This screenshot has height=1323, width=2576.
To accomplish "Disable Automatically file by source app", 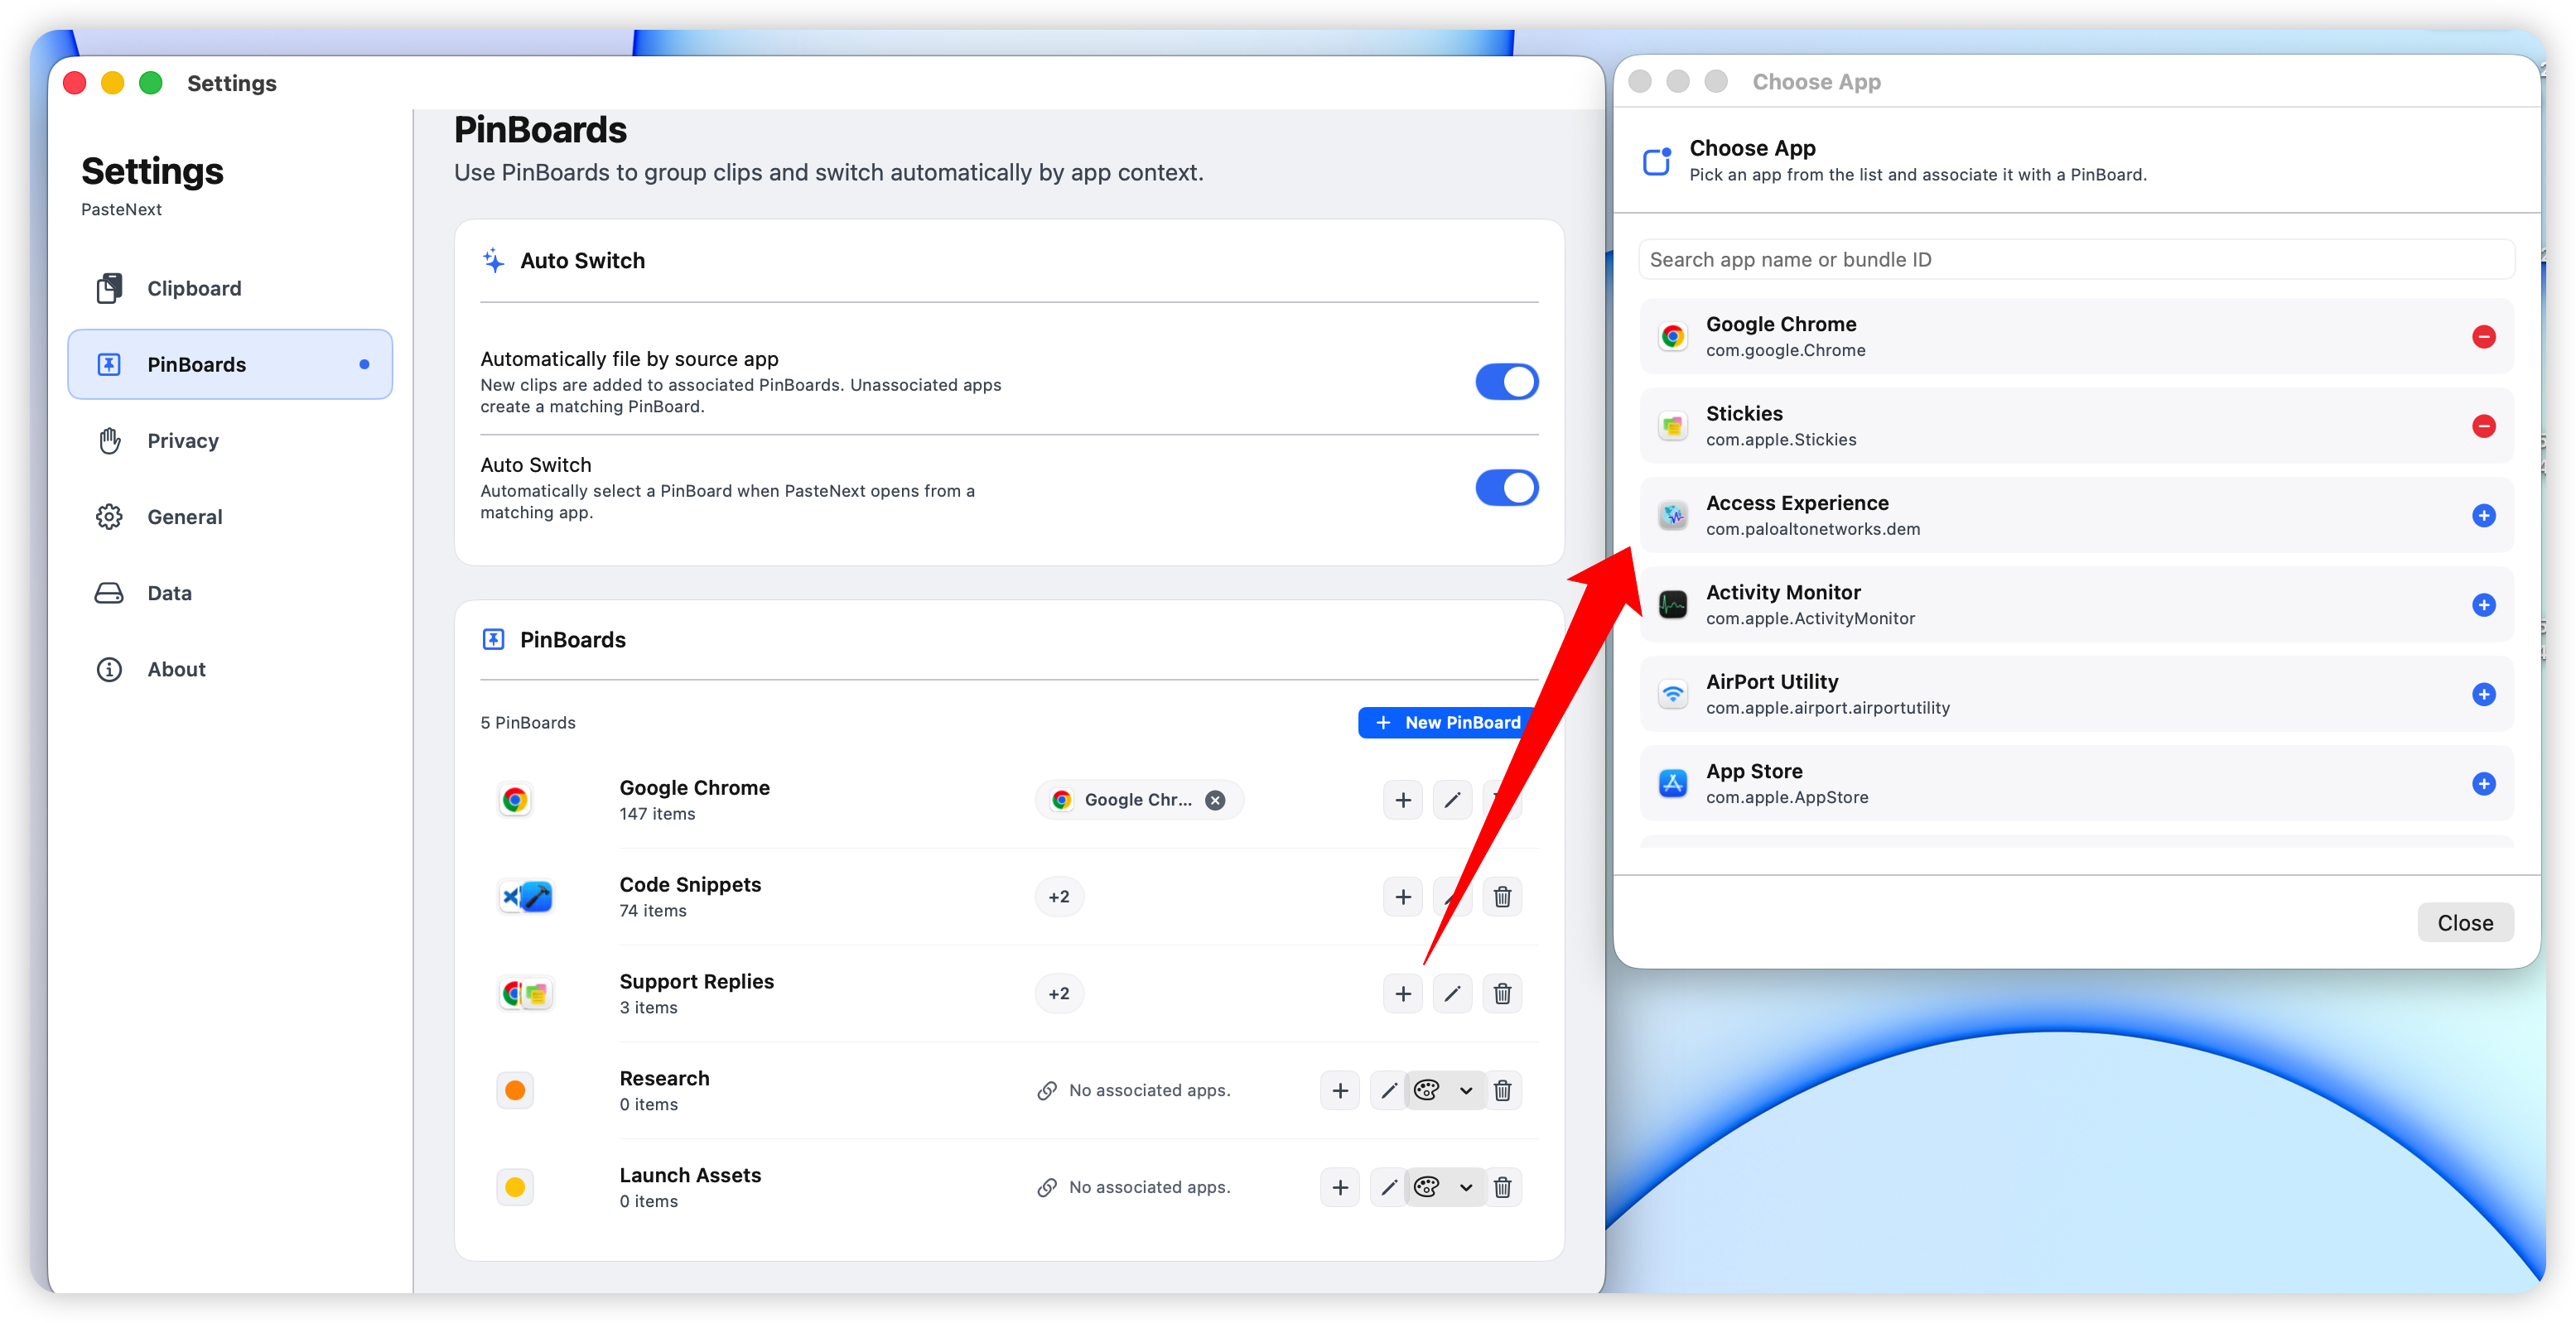I will click(1506, 382).
